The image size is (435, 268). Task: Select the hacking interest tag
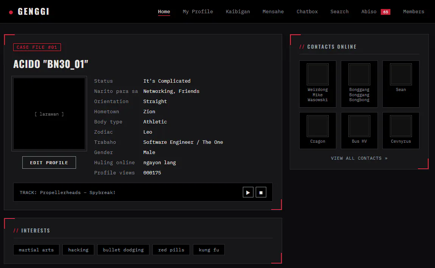coord(78,250)
